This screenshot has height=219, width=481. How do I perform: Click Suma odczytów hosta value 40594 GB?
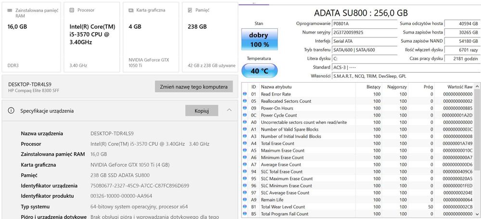point(462,24)
